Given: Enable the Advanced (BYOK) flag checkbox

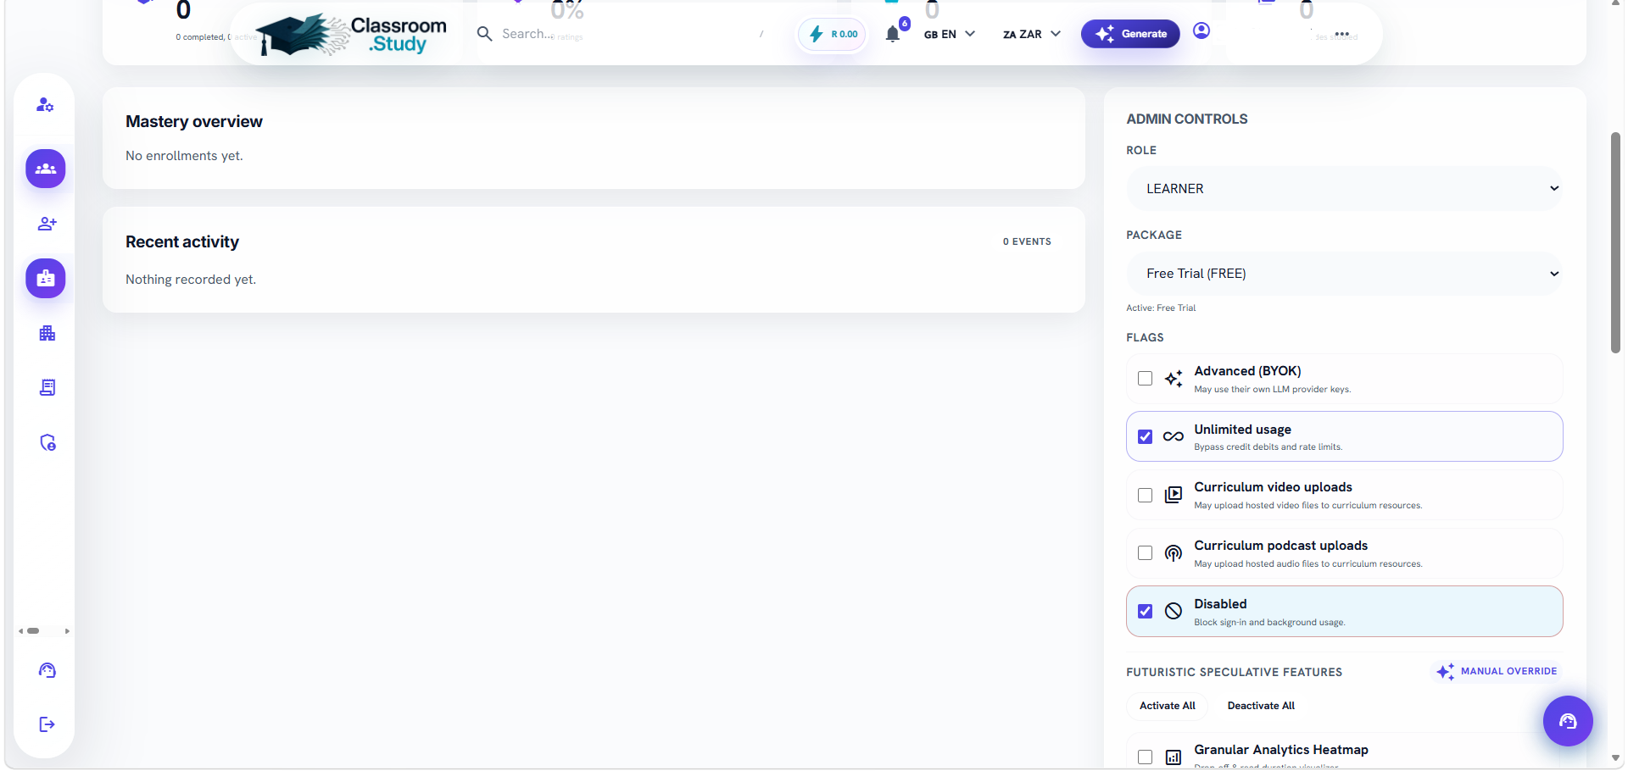Looking at the screenshot, I should (1145, 379).
